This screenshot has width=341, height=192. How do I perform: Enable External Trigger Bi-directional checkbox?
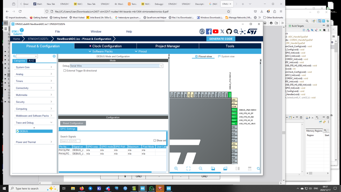pyautogui.click(x=65, y=70)
